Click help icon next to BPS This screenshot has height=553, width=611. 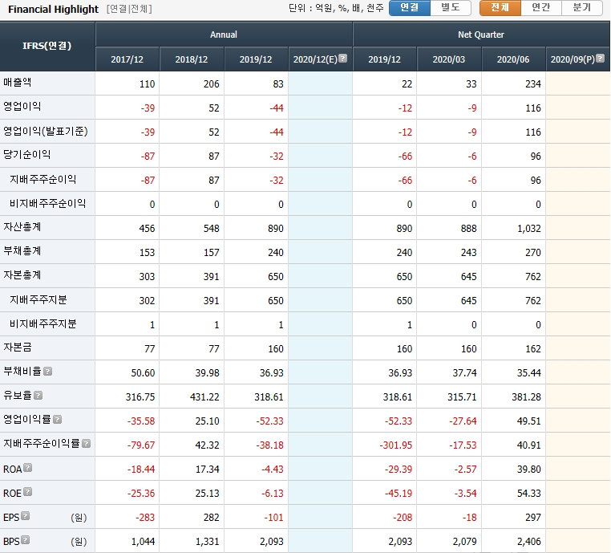point(26,540)
